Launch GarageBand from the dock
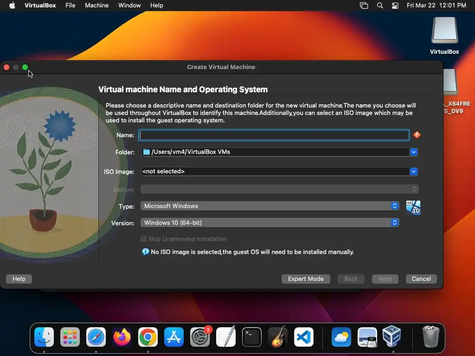The width and height of the screenshot is (475, 356). pyautogui.click(x=278, y=337)
